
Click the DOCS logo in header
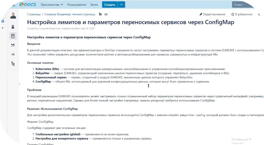(x=28, y=5)
